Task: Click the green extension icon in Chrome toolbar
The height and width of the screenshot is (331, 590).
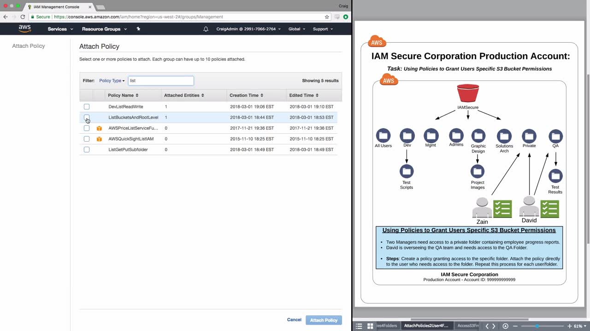Action: point(346,17)
